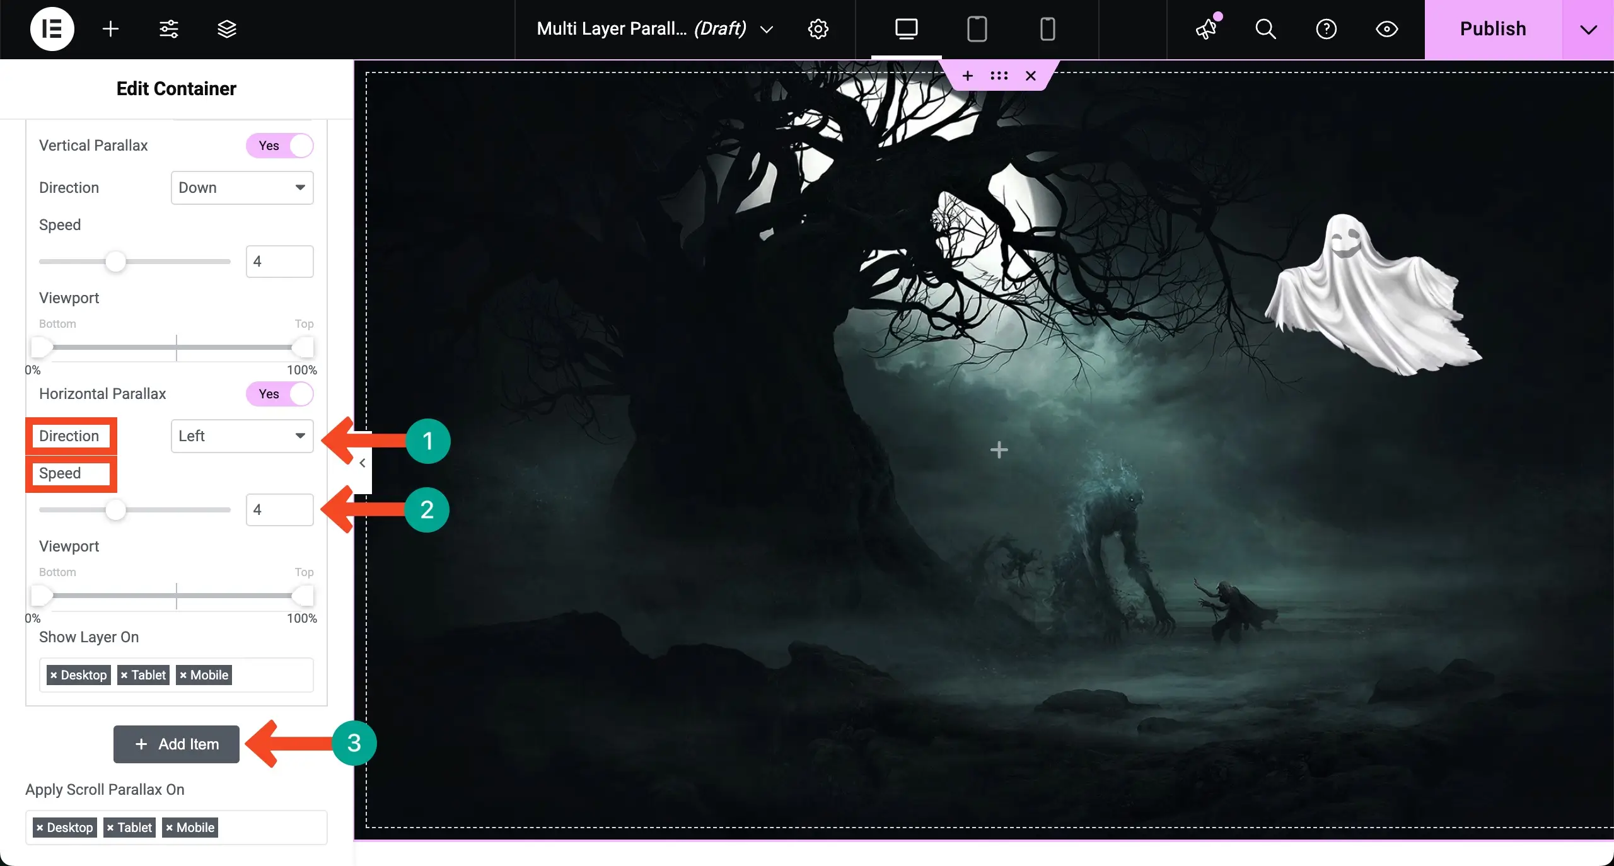Open horizontal Direction dropdown showing Left
This screenshot has width=1614, height=866.
[242, 436]
